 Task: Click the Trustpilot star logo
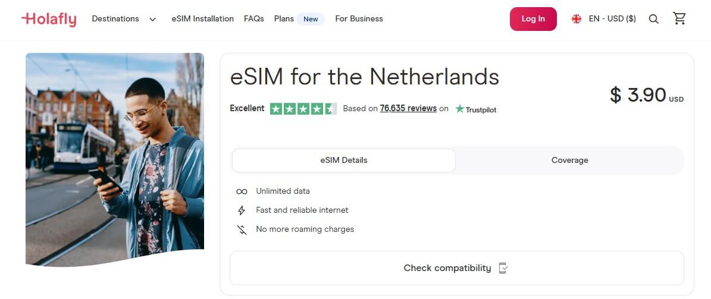point(460,109)
